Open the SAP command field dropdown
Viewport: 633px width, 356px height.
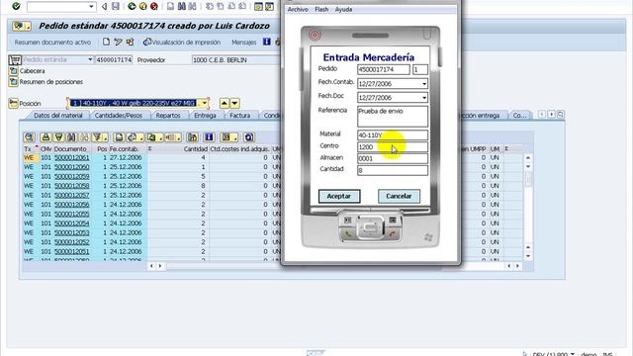point(91,7)
